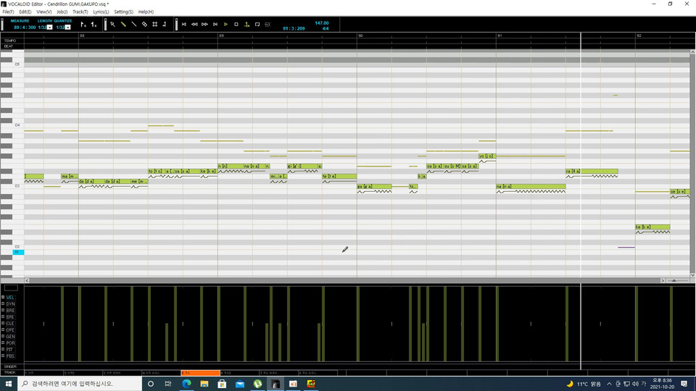696x391 pixels.
Task: Click piano roll scroll left arrow
Action: 27,281
